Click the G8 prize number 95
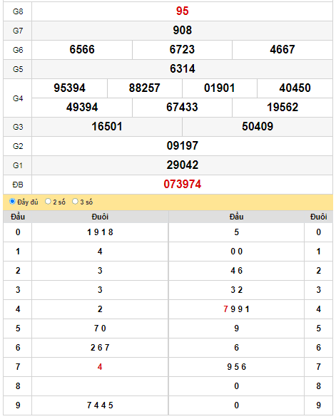336x419 pixels. pos(182,11)
